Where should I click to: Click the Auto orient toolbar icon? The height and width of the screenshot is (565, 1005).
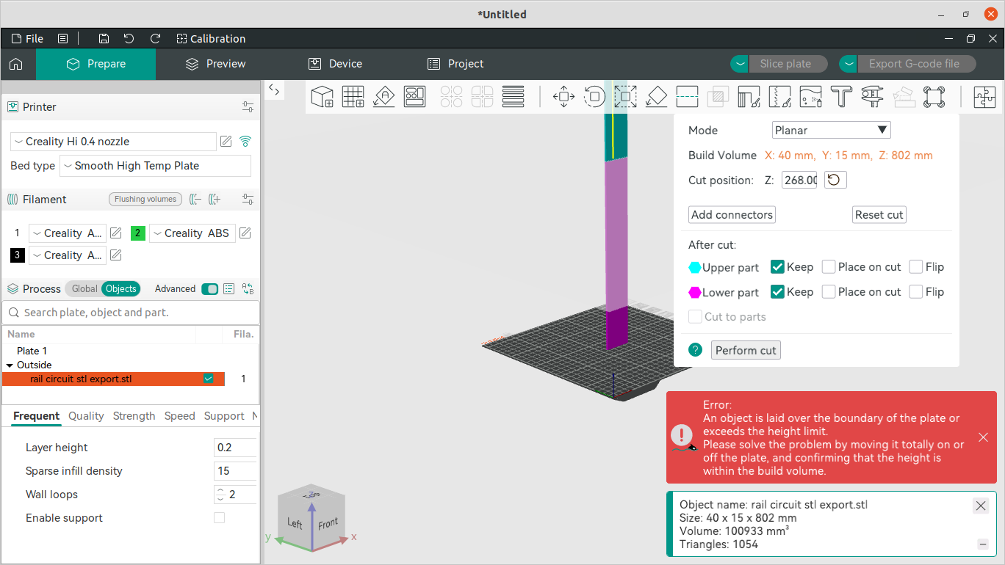(x=384, y=97)
